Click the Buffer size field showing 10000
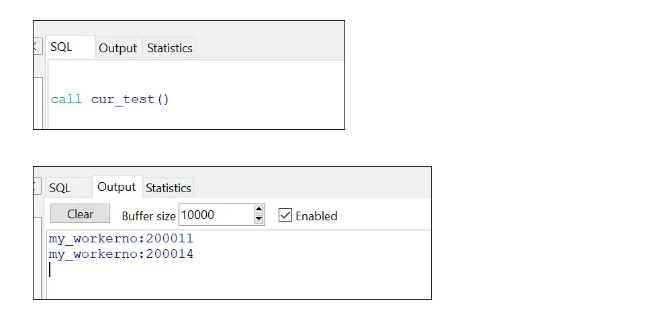Image resolution: width=658 pixels, height=310 pixels. click(215, 215)
